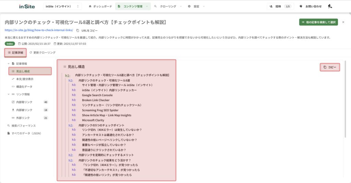
Task: Click the 見出し構造 list icon
Action: 64,67
